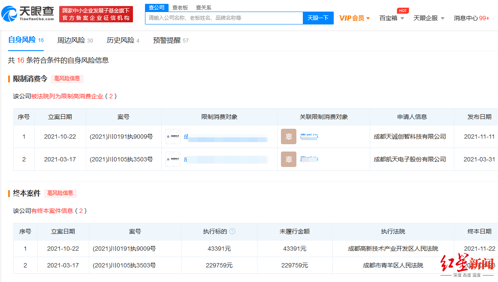Switch to the 历史风险 tab

(x=123, y=40)
